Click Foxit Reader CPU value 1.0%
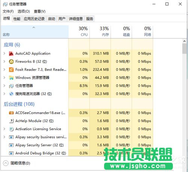The image size is (189, 172). click(83, 69)
